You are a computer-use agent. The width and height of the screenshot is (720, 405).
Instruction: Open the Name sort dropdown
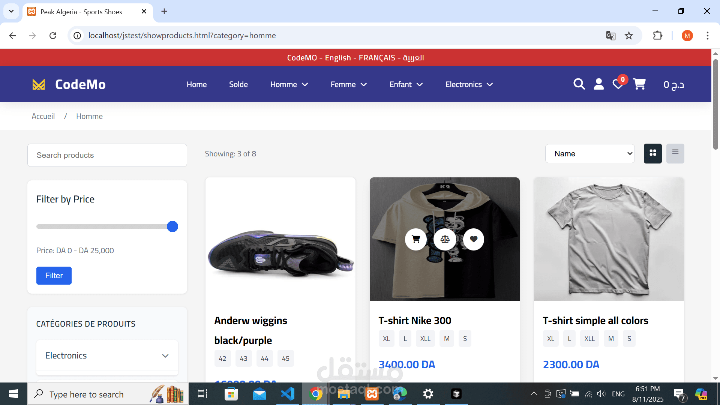click(590, 153)
